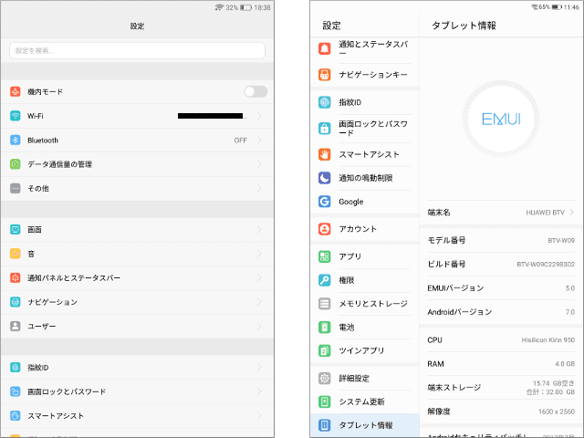Tap the Bluetooth icon in left settings
The width and height of the screenshot is (584, 438).
pos(16,140)
